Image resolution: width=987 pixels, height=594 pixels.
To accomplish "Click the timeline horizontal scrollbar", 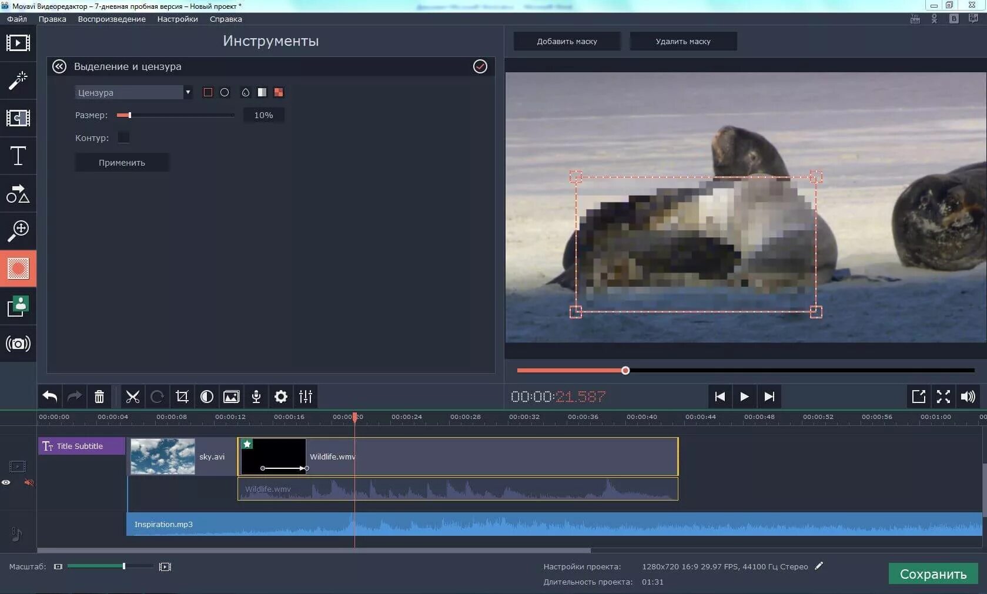I will pos(314,551).
